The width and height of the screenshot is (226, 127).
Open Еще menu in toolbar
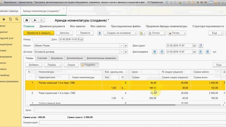[x=216, y=33]
